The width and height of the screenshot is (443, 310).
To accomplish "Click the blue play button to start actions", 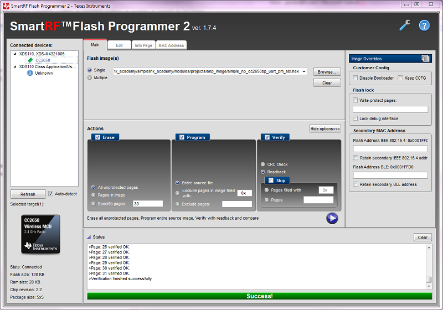I will point(332,218).
